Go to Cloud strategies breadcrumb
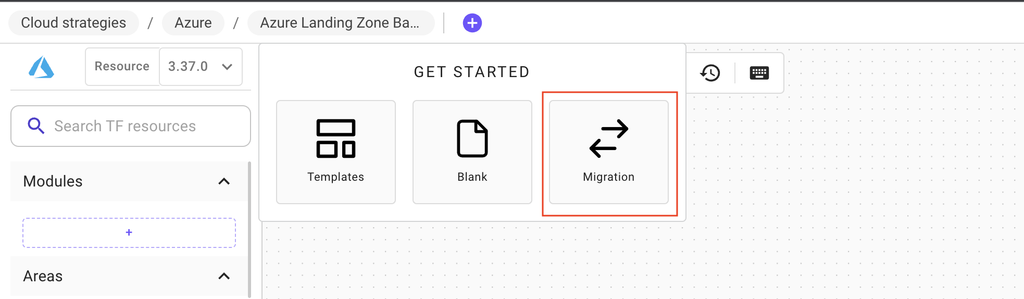1024x299 pixels. pos(73,23)
